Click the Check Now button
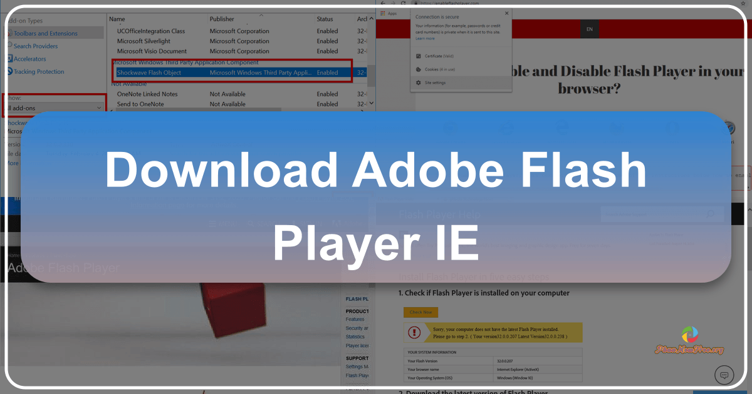Screen dimensions: 752x394 click(x=420, y=312)
